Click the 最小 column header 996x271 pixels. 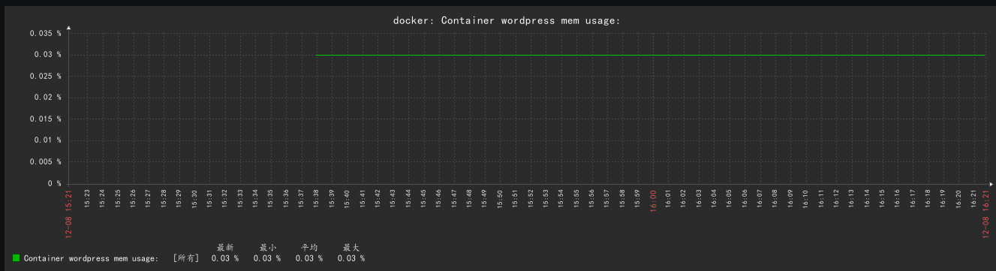pyautogui.click(x=267, y=247)
